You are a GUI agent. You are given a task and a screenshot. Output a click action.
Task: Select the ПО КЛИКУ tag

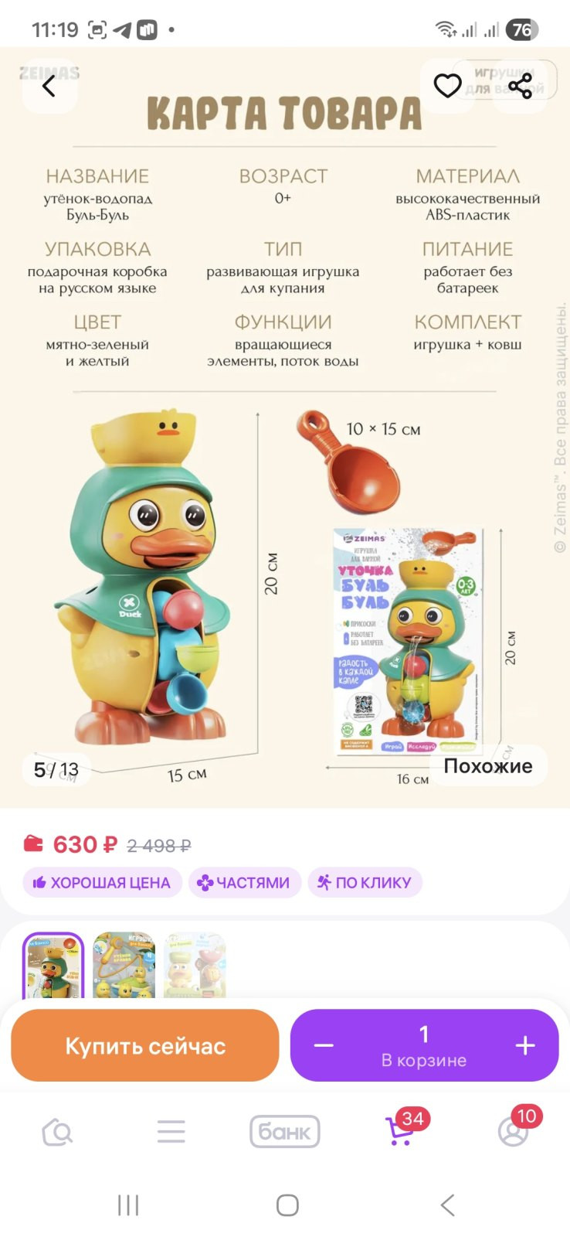(365, 882)
